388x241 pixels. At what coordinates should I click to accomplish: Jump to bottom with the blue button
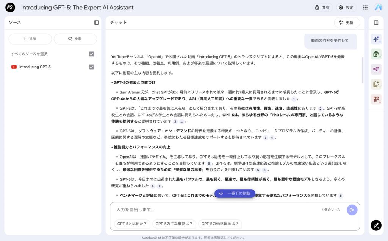point(235,193)
